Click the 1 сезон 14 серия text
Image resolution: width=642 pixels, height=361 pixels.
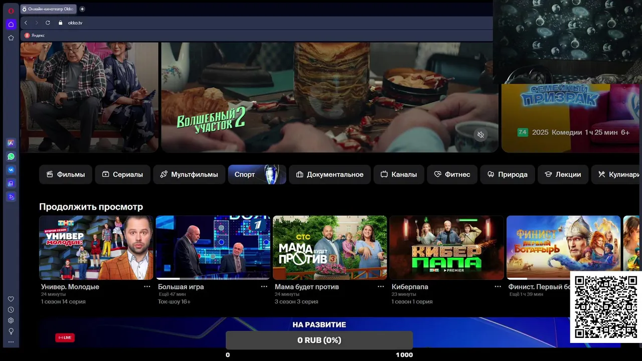click(63, 302)
